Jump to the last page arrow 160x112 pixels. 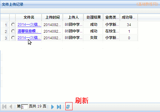59,107
